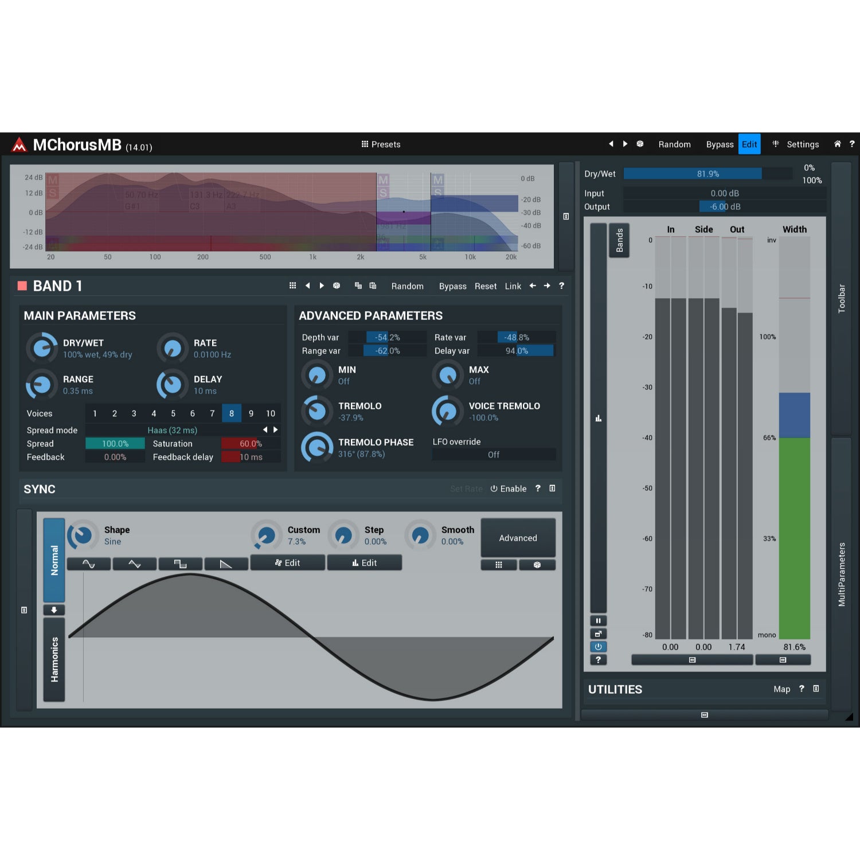Collapse the spectrum graph panel expander
Viewport: 860px width, 860px height.
[566, 217]
